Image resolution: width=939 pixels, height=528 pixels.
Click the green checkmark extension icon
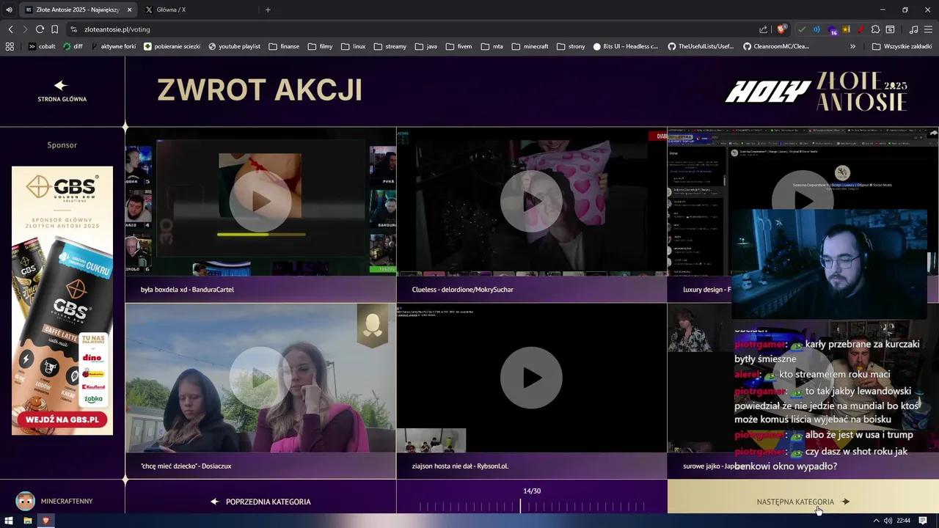pyautogui.click(x=802, y=29)
